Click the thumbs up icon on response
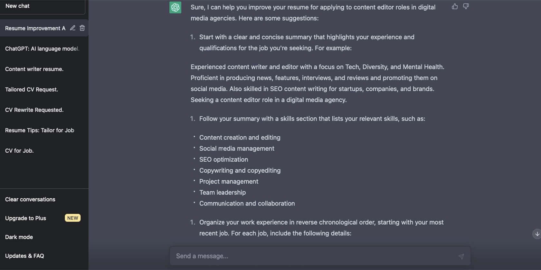Screen dimensions: 541x270 [x=455, y=6]
